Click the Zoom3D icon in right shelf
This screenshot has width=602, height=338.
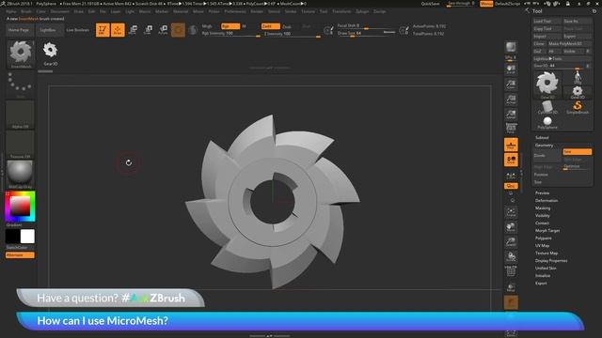point(511,242)
